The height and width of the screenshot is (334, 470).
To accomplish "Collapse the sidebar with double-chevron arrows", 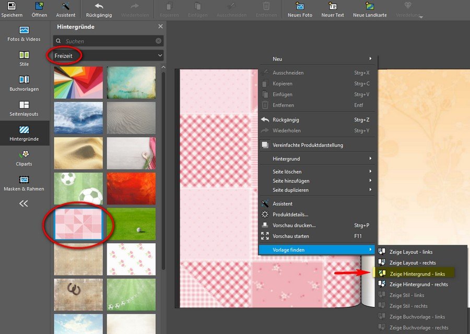I will pyautogui.click(x=23, y=204).
